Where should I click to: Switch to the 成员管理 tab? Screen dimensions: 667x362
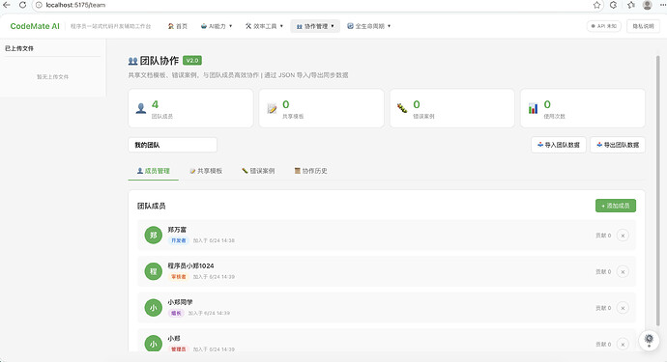pyautogui.click(x=153, y=171)
